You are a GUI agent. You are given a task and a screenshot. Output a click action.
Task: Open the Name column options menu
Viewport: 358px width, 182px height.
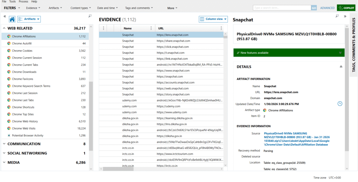[151, 28]
